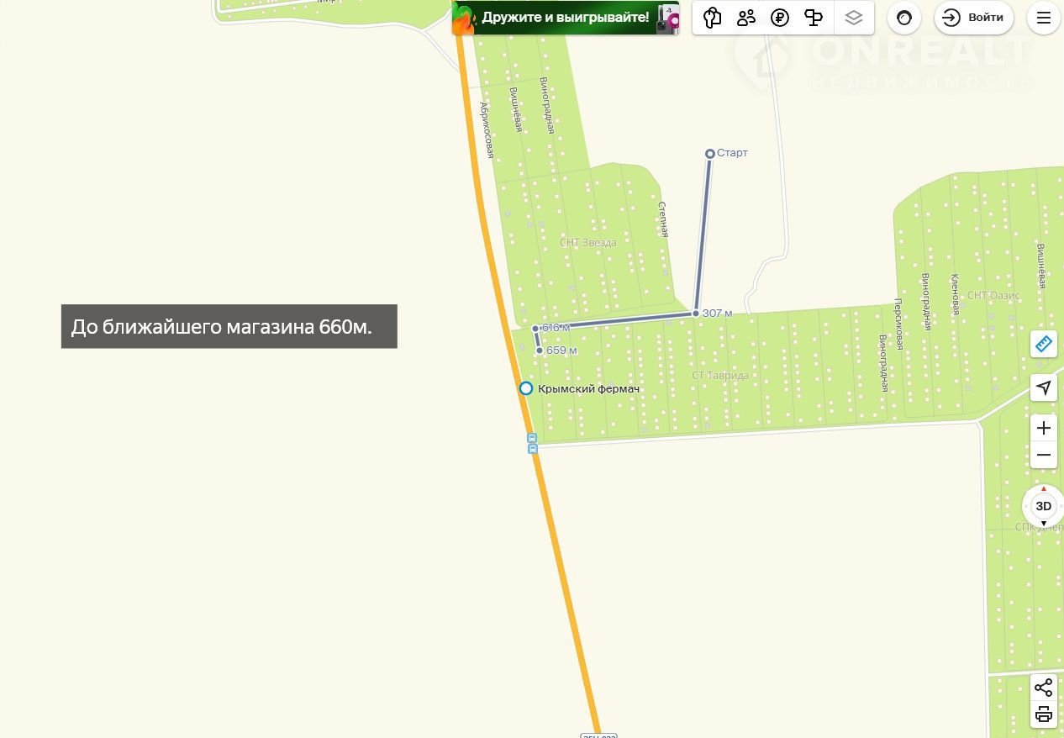Viewport: 1064px width, 738px height.
Task: Print the map using printer icon
Action: click(x=1043, y=714)
